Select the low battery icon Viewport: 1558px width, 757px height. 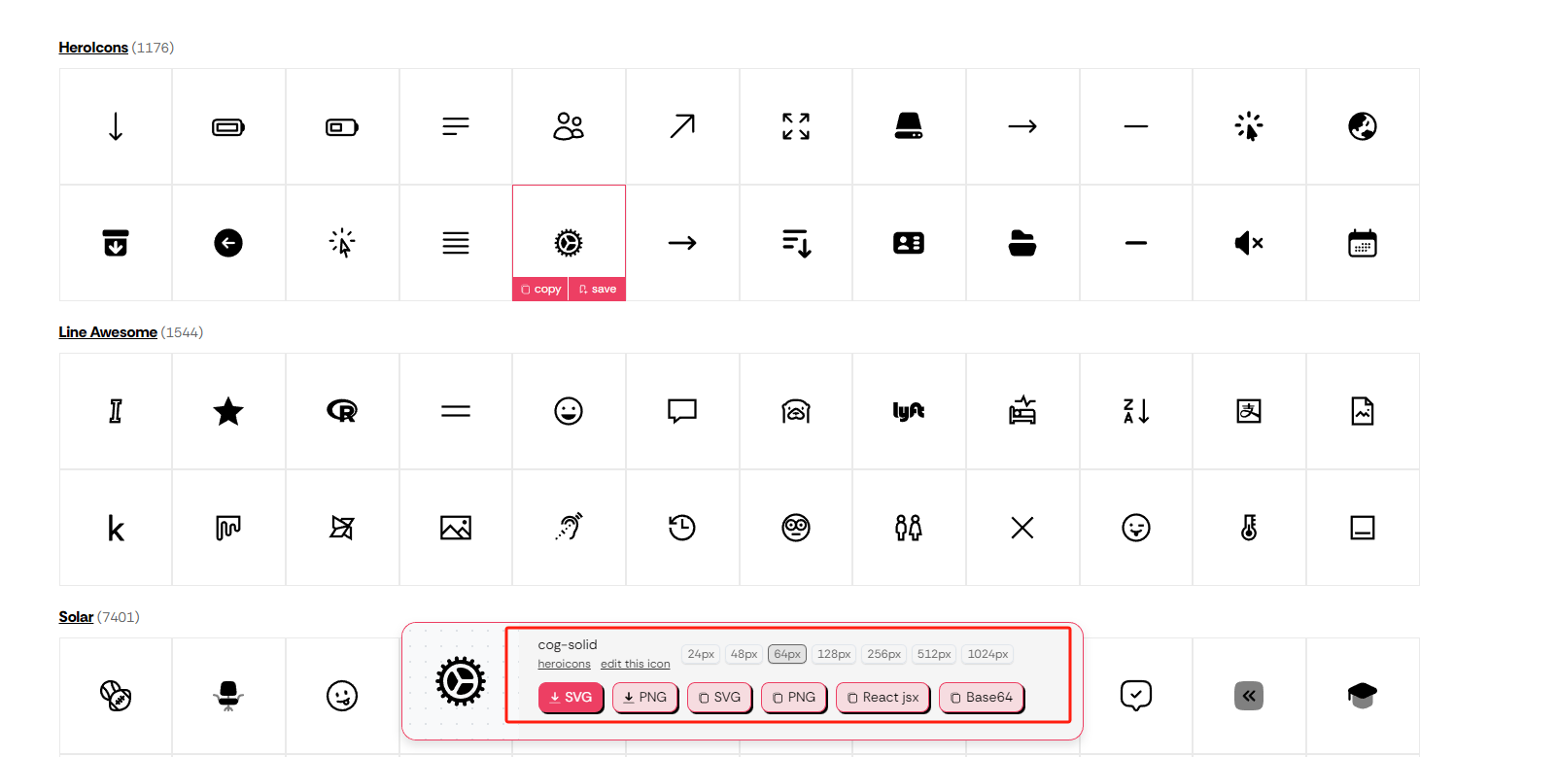[x=342, y=126]
